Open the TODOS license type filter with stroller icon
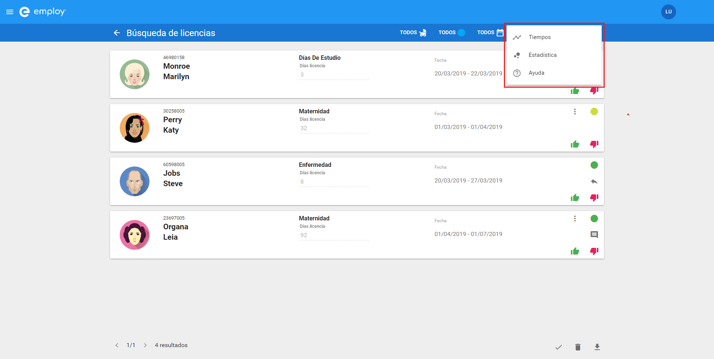This screenshot has width=714, height=359. (x=413, y=33)
